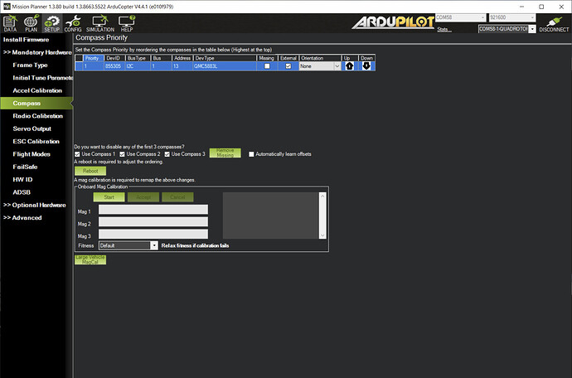Move QMC5883L compass down in priority

point(366,66)
